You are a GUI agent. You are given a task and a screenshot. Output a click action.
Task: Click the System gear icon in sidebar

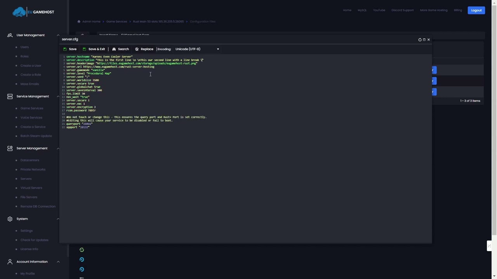click(10, 219)
